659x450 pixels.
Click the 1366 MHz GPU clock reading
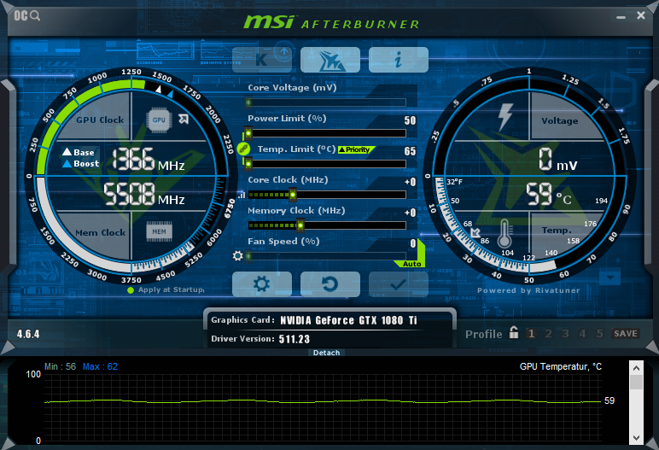(148, 159)
